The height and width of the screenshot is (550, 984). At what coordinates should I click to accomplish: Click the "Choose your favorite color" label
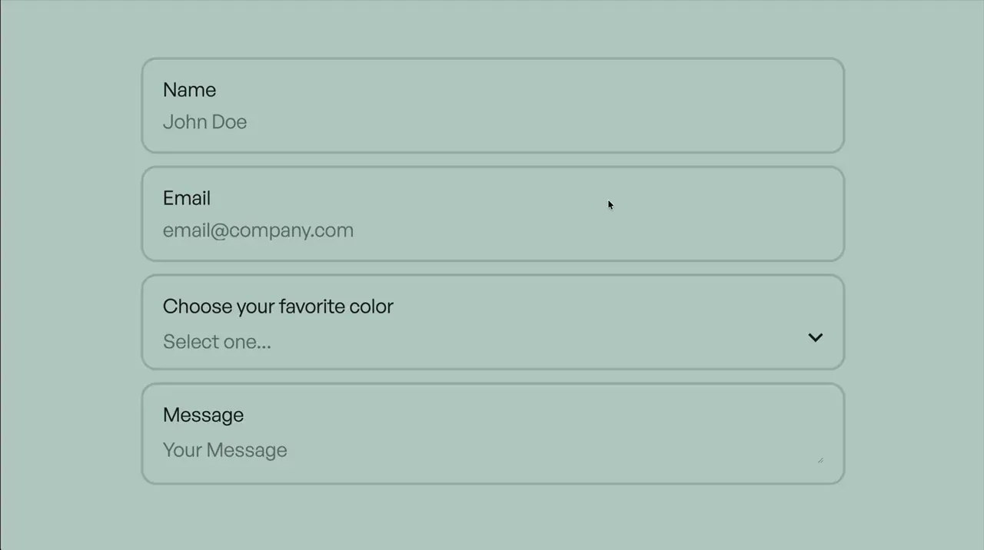pyautogui.click(x=278, y=306)
